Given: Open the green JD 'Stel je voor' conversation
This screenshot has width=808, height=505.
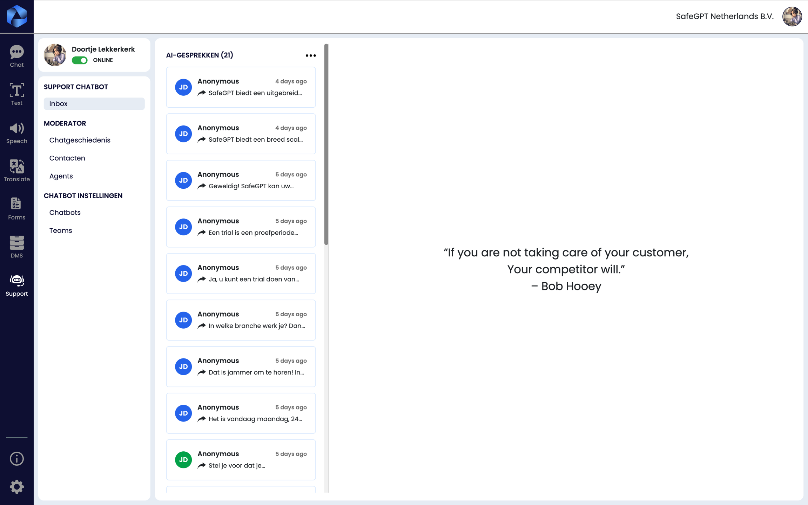Looking at the screenshot, I should point(241,459).
